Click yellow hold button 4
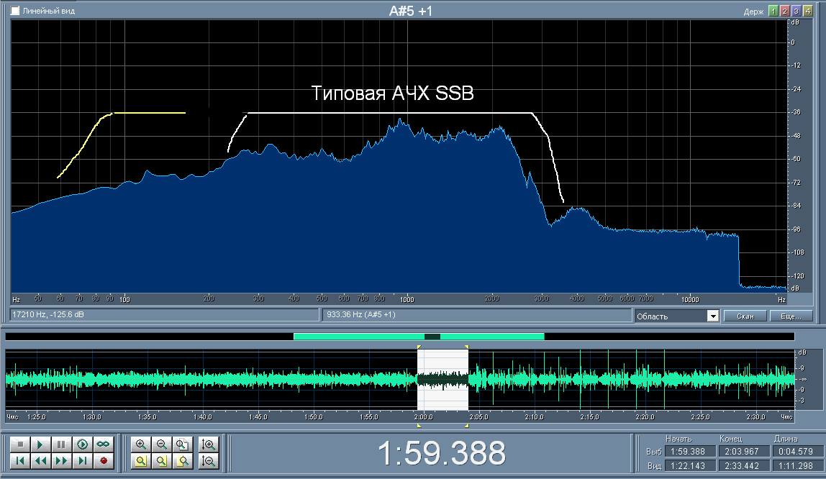 pos(807,11)
